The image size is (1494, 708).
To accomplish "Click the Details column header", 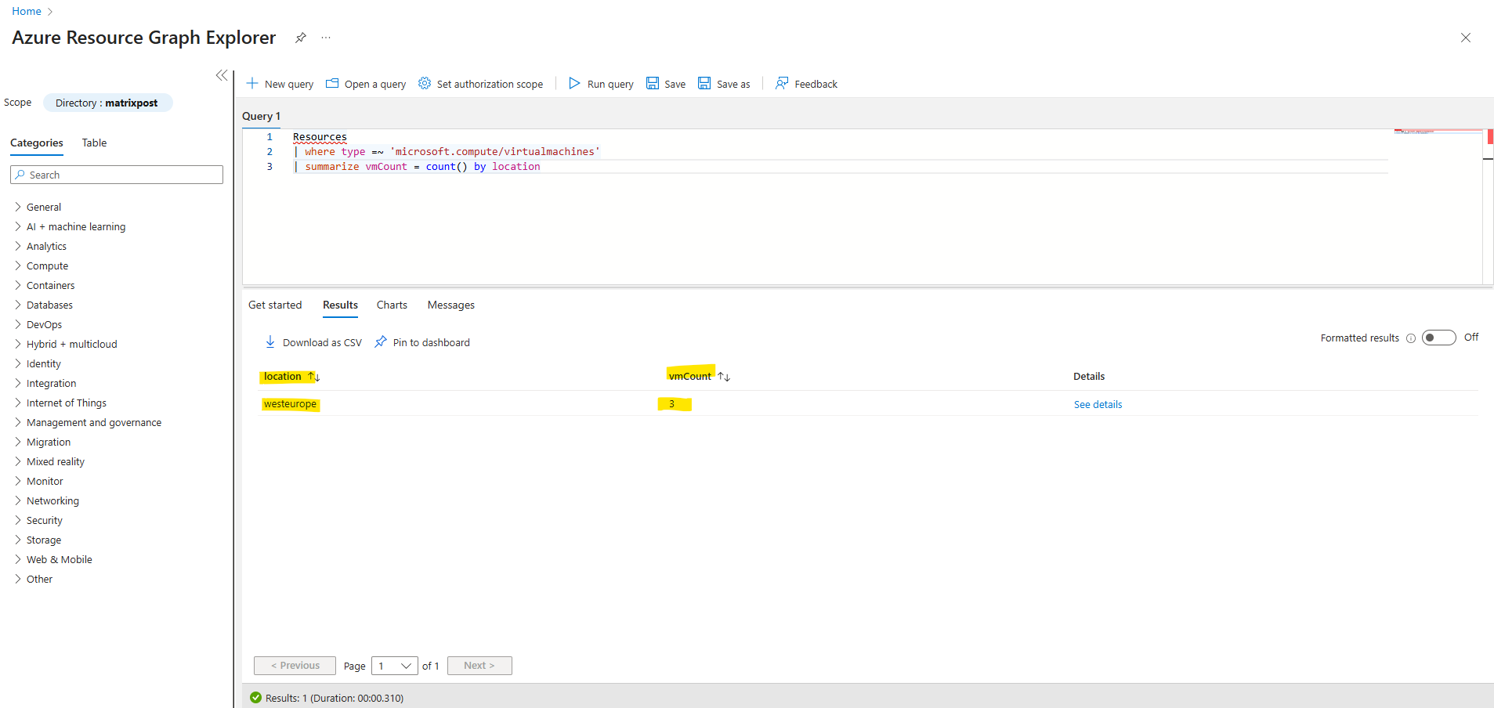I will pos(1089,377).
